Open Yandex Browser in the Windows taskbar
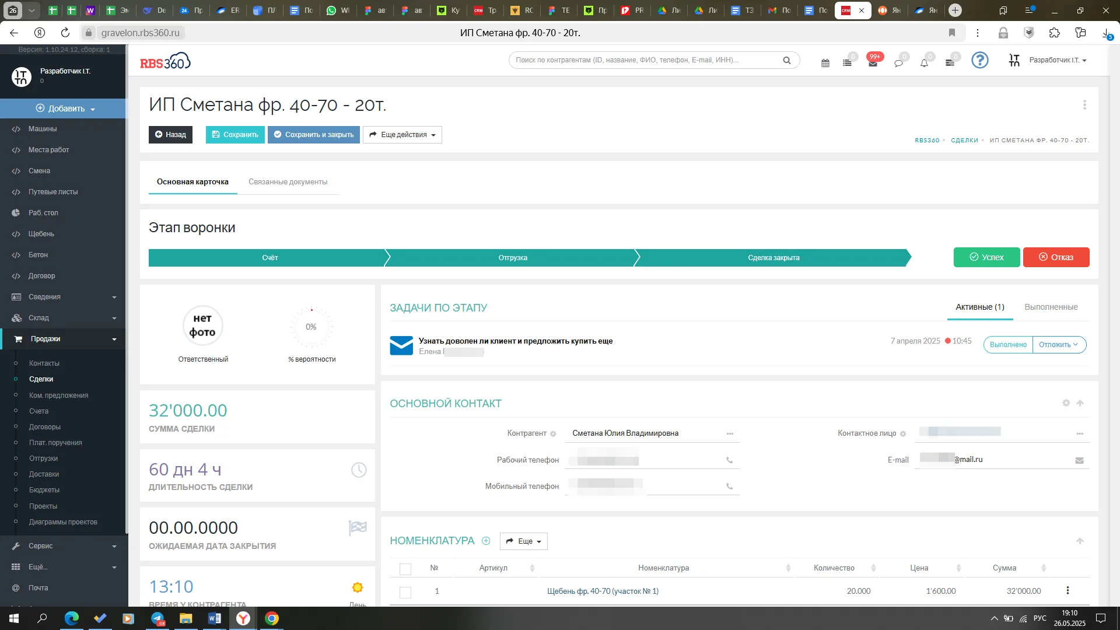1120x630 pixels. [x=243, y=618]
